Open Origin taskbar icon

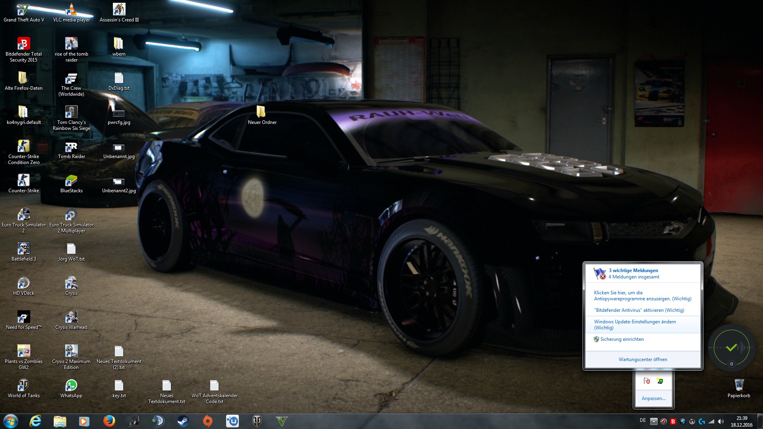(208, 421)
